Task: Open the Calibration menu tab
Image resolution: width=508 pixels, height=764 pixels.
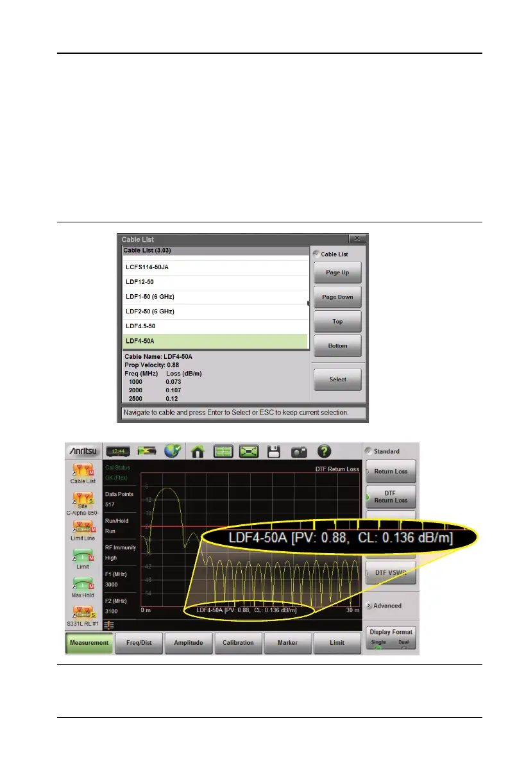Action: pyautogui.click(x=239, y=643)
